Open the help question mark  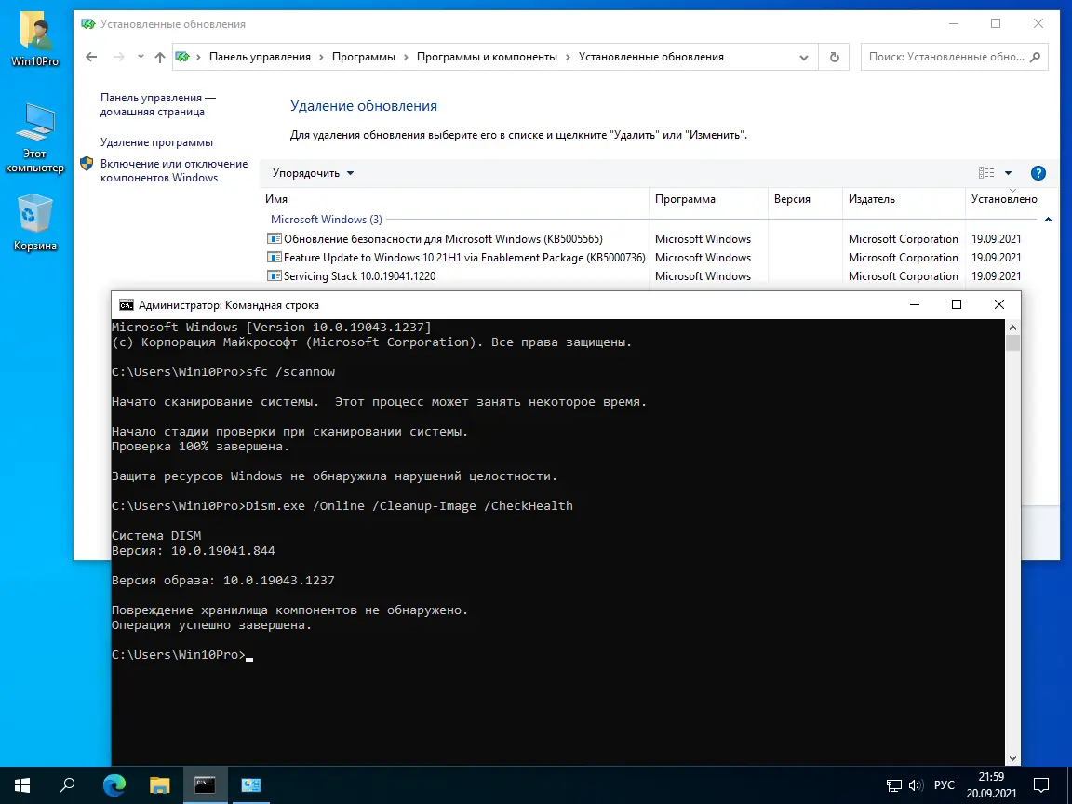(1038, 173)
